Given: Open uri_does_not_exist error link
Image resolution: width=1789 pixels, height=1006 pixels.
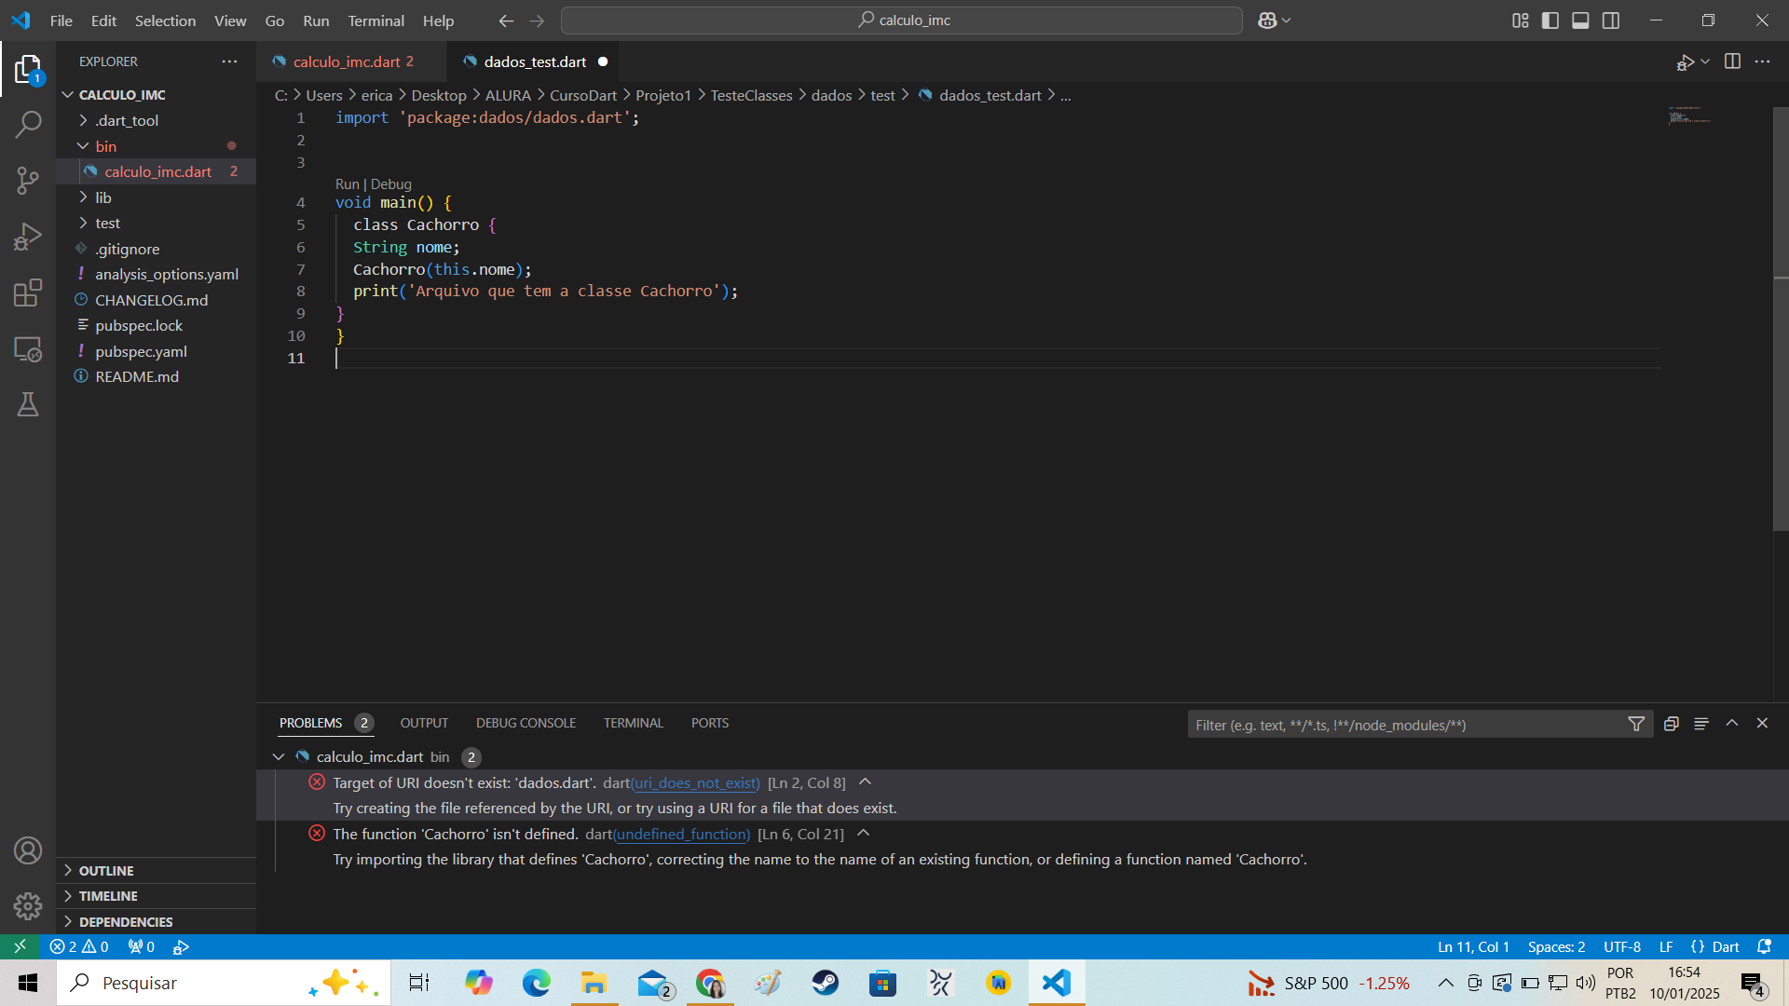Looking at the screenshot, I should (696, 782).
